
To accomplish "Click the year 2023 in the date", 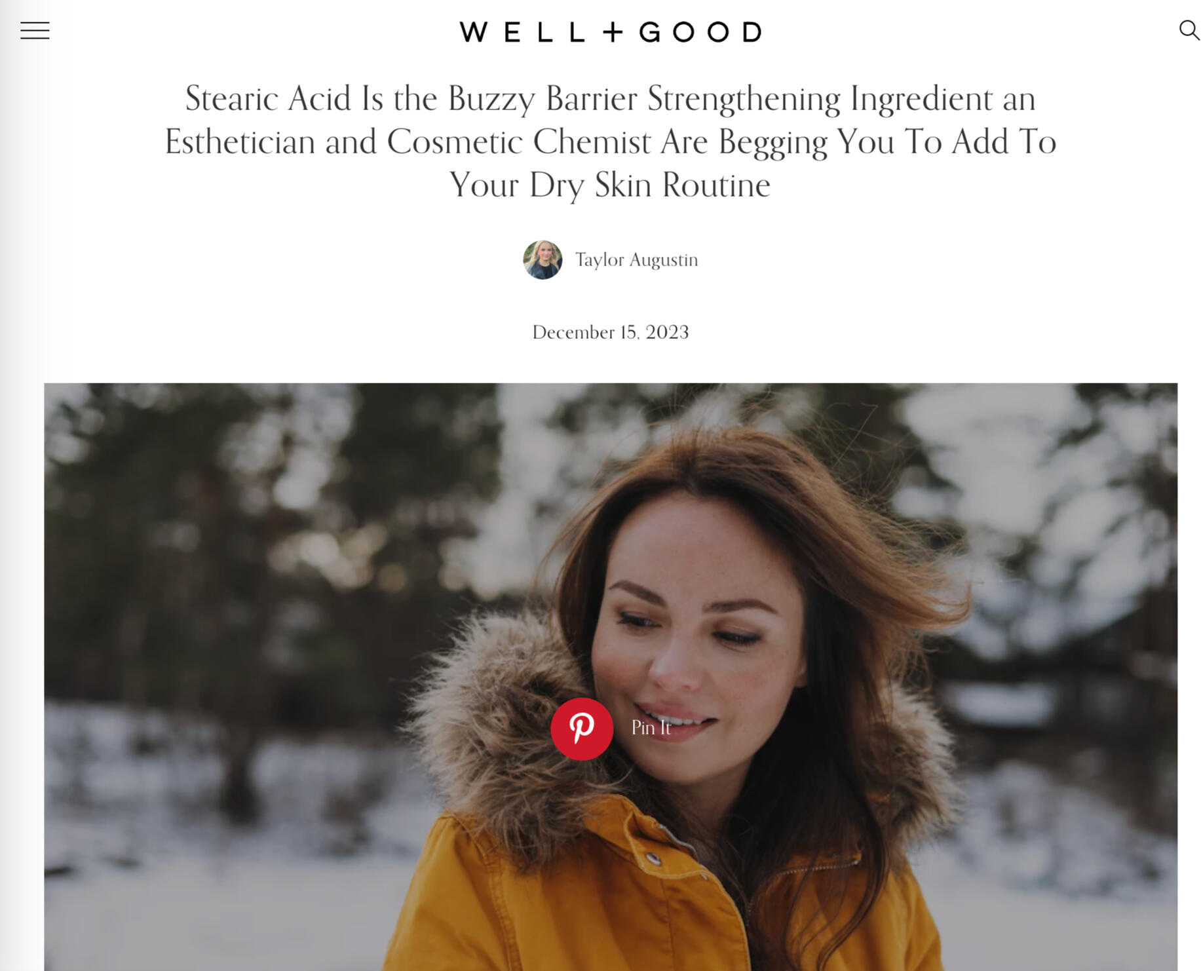I will 667,332.
